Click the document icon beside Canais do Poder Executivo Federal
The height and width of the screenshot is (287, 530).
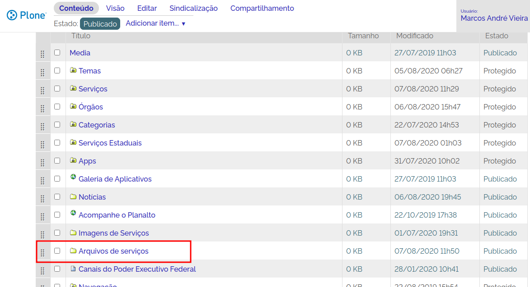[73, 269]
